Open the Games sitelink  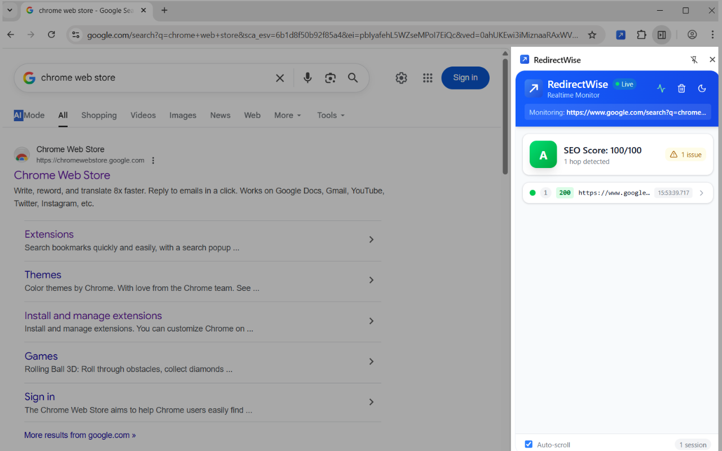(x=41, y=356)
